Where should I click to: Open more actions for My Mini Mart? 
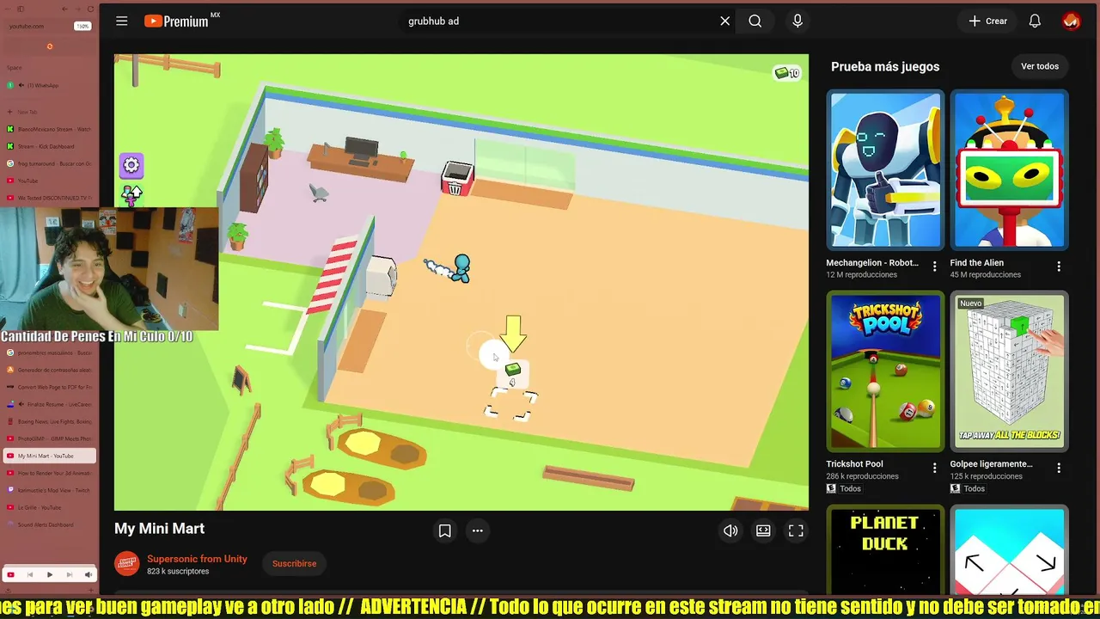477,531
